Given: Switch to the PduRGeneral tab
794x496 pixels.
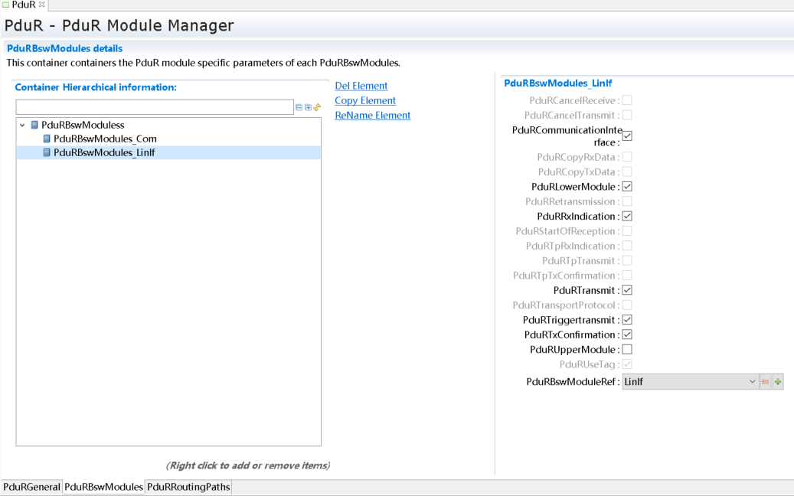Looking at the screenshot, I should [31, 487].
